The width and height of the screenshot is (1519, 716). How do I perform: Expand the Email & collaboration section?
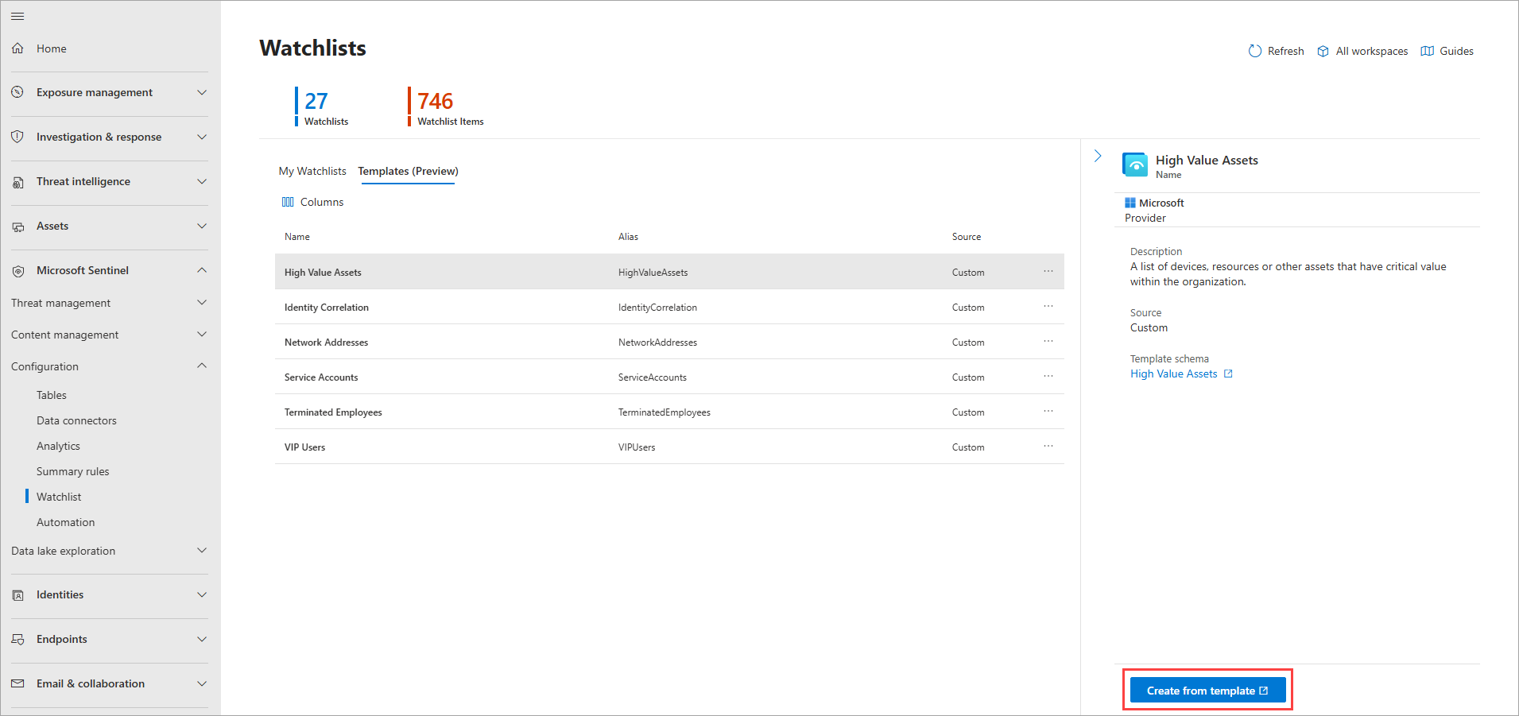pos(202,683)
